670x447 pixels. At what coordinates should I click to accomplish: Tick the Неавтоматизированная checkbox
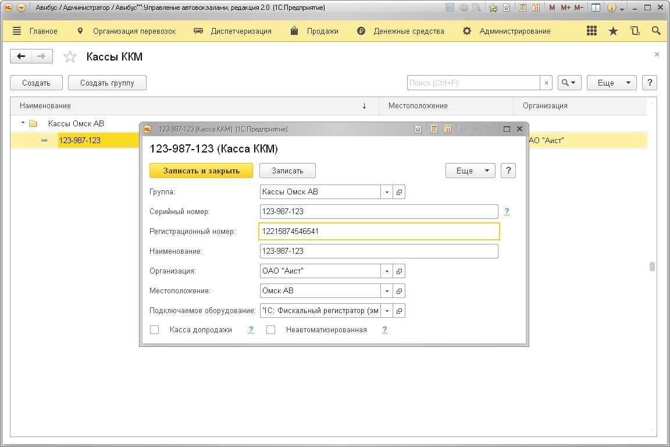[271, 330]
